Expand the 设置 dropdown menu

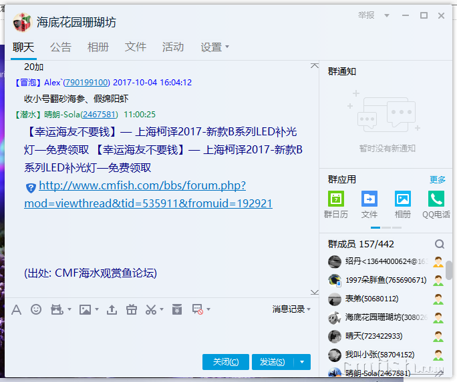pos(214,47)
